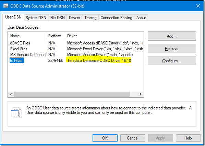This screenshot has width=205, height=146.
Task: Open Configure... for selected data source
Action: click(x=172, y=61)
